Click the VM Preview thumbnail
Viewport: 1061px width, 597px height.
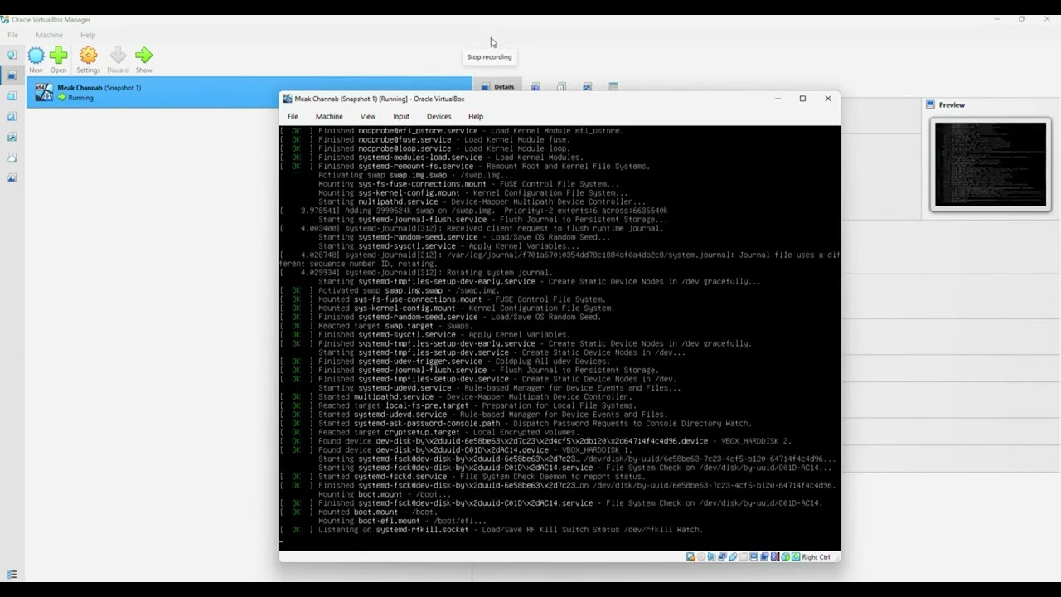click(x=991, y=164)
